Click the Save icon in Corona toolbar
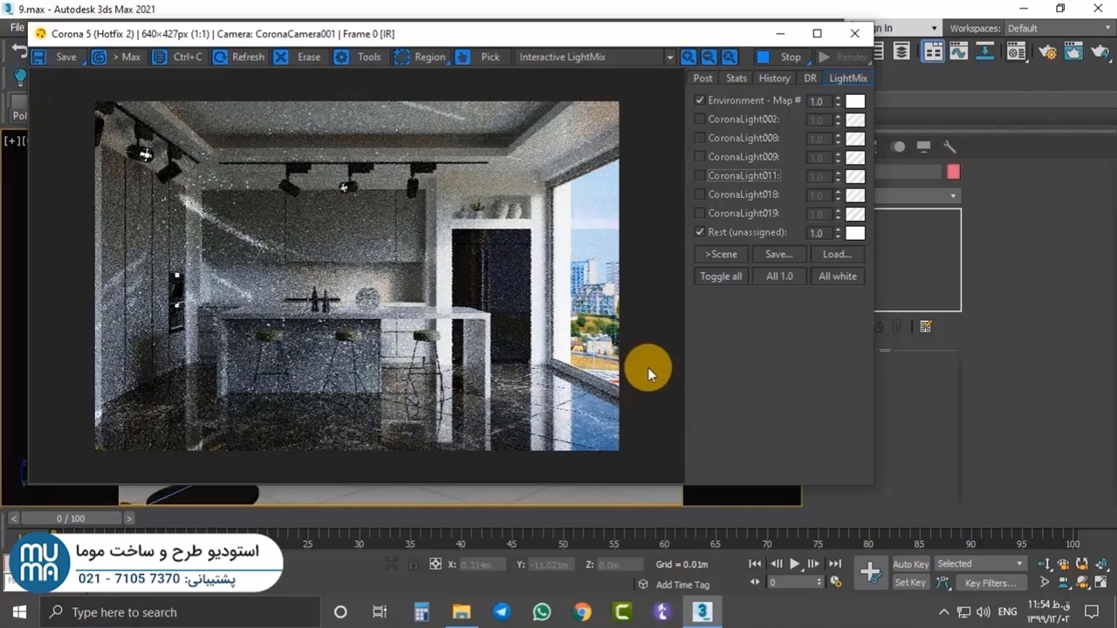 point(39,58)
